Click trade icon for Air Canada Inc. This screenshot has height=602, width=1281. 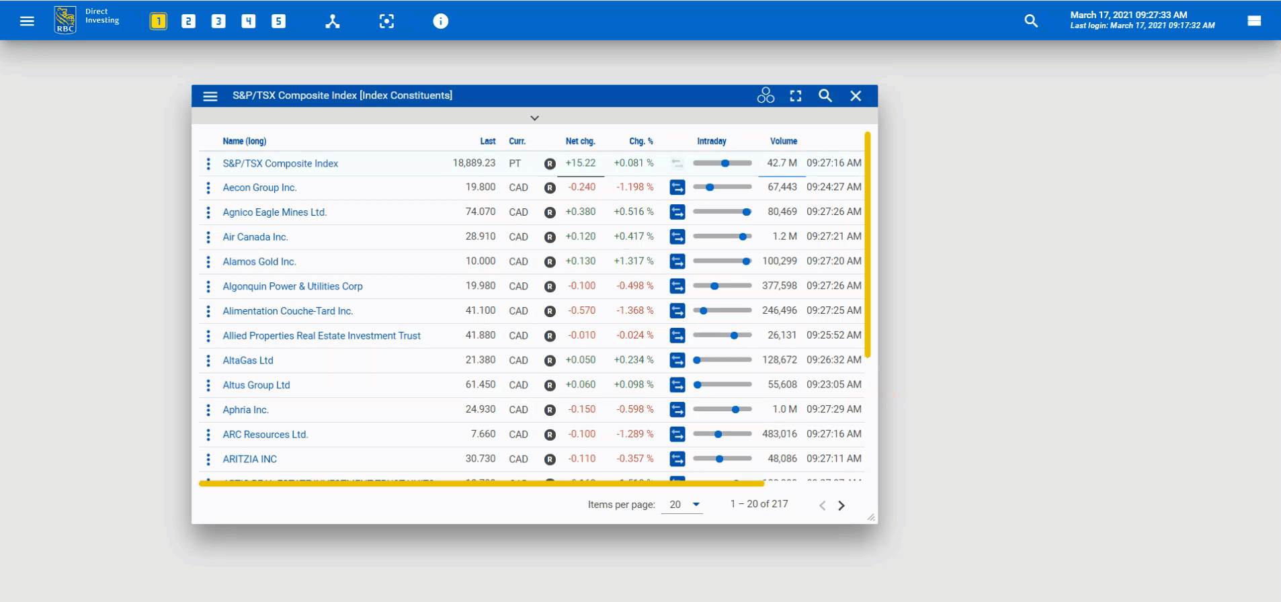pyautogui.click(x=677, y=237)
